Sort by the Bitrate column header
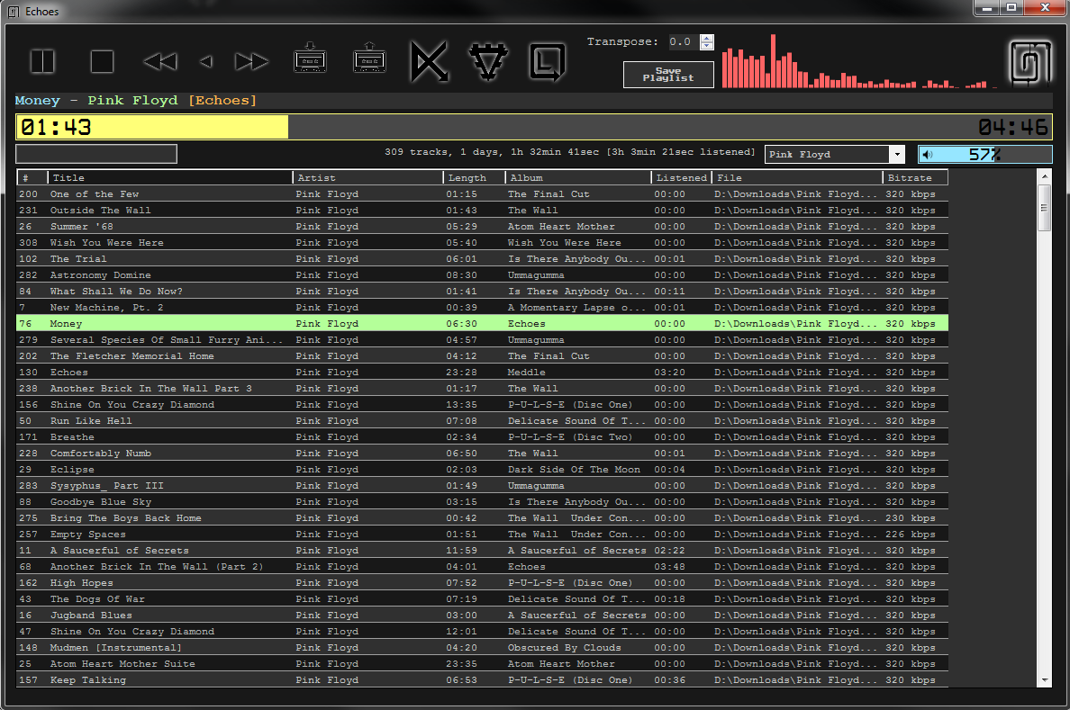Image resolution: width=1070 pixels, height=710 pixels. coord(915,177)
